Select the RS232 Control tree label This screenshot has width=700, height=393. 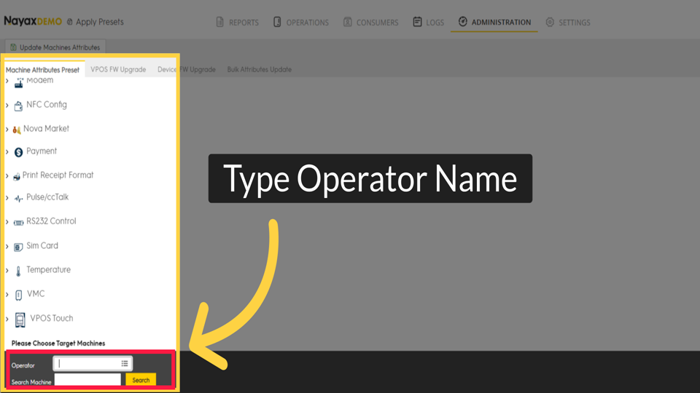51,221
